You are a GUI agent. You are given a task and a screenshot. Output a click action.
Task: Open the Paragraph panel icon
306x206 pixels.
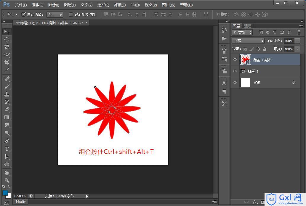(x=224, y=91)
